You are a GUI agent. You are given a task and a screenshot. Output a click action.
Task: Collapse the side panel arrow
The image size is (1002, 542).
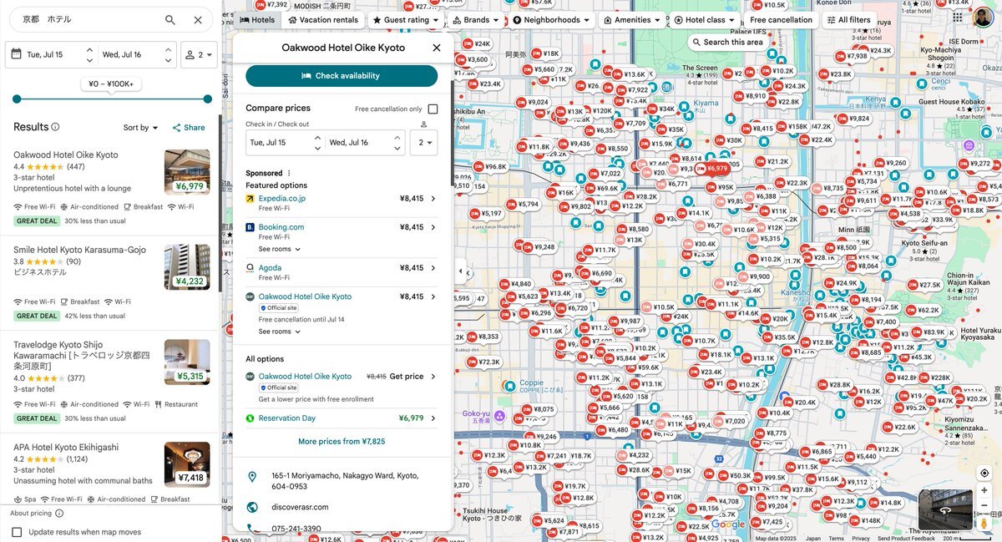[x=460, y=271]
